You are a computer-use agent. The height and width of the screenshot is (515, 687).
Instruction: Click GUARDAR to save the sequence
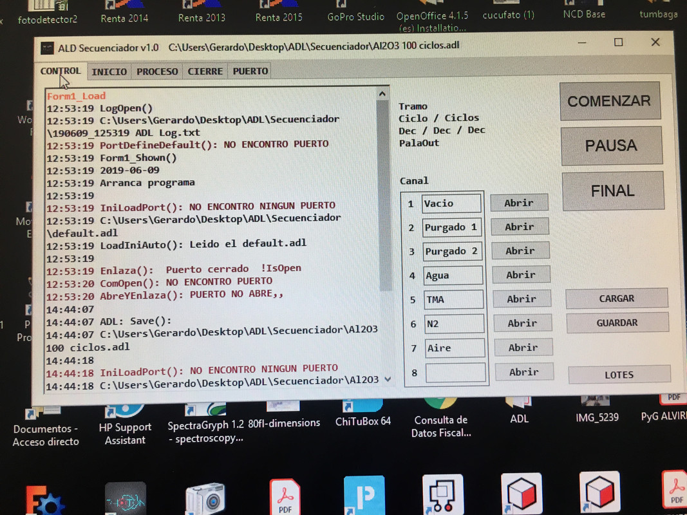(617, 323)
